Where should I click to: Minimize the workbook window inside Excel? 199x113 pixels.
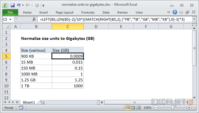click(181, 12)
